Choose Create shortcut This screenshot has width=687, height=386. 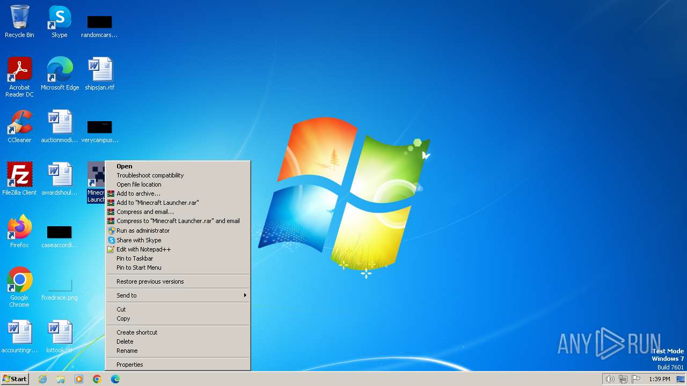[x=178, y=332]
